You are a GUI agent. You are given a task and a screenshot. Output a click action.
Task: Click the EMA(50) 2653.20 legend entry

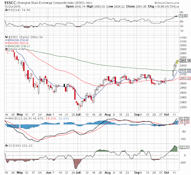[x=18, y=43]
